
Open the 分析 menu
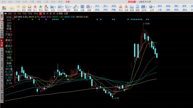25,2
